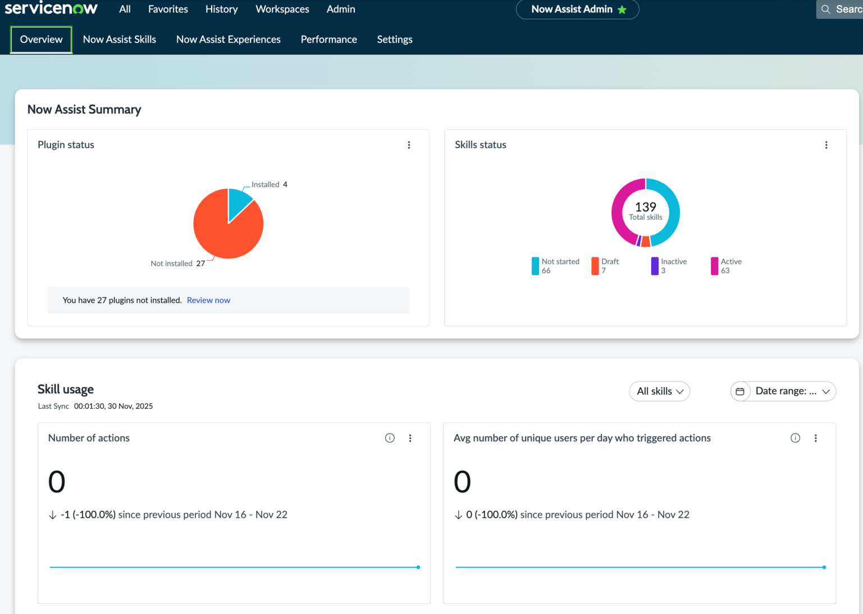
Task: Click the Review now link
Action: coord(208,300)
